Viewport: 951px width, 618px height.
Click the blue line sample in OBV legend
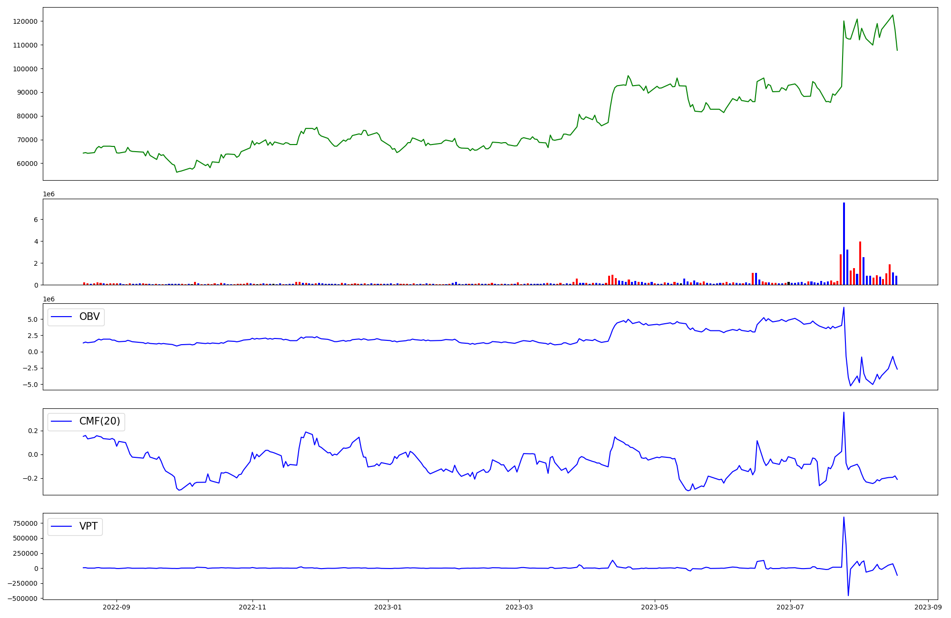pos(61,317)
